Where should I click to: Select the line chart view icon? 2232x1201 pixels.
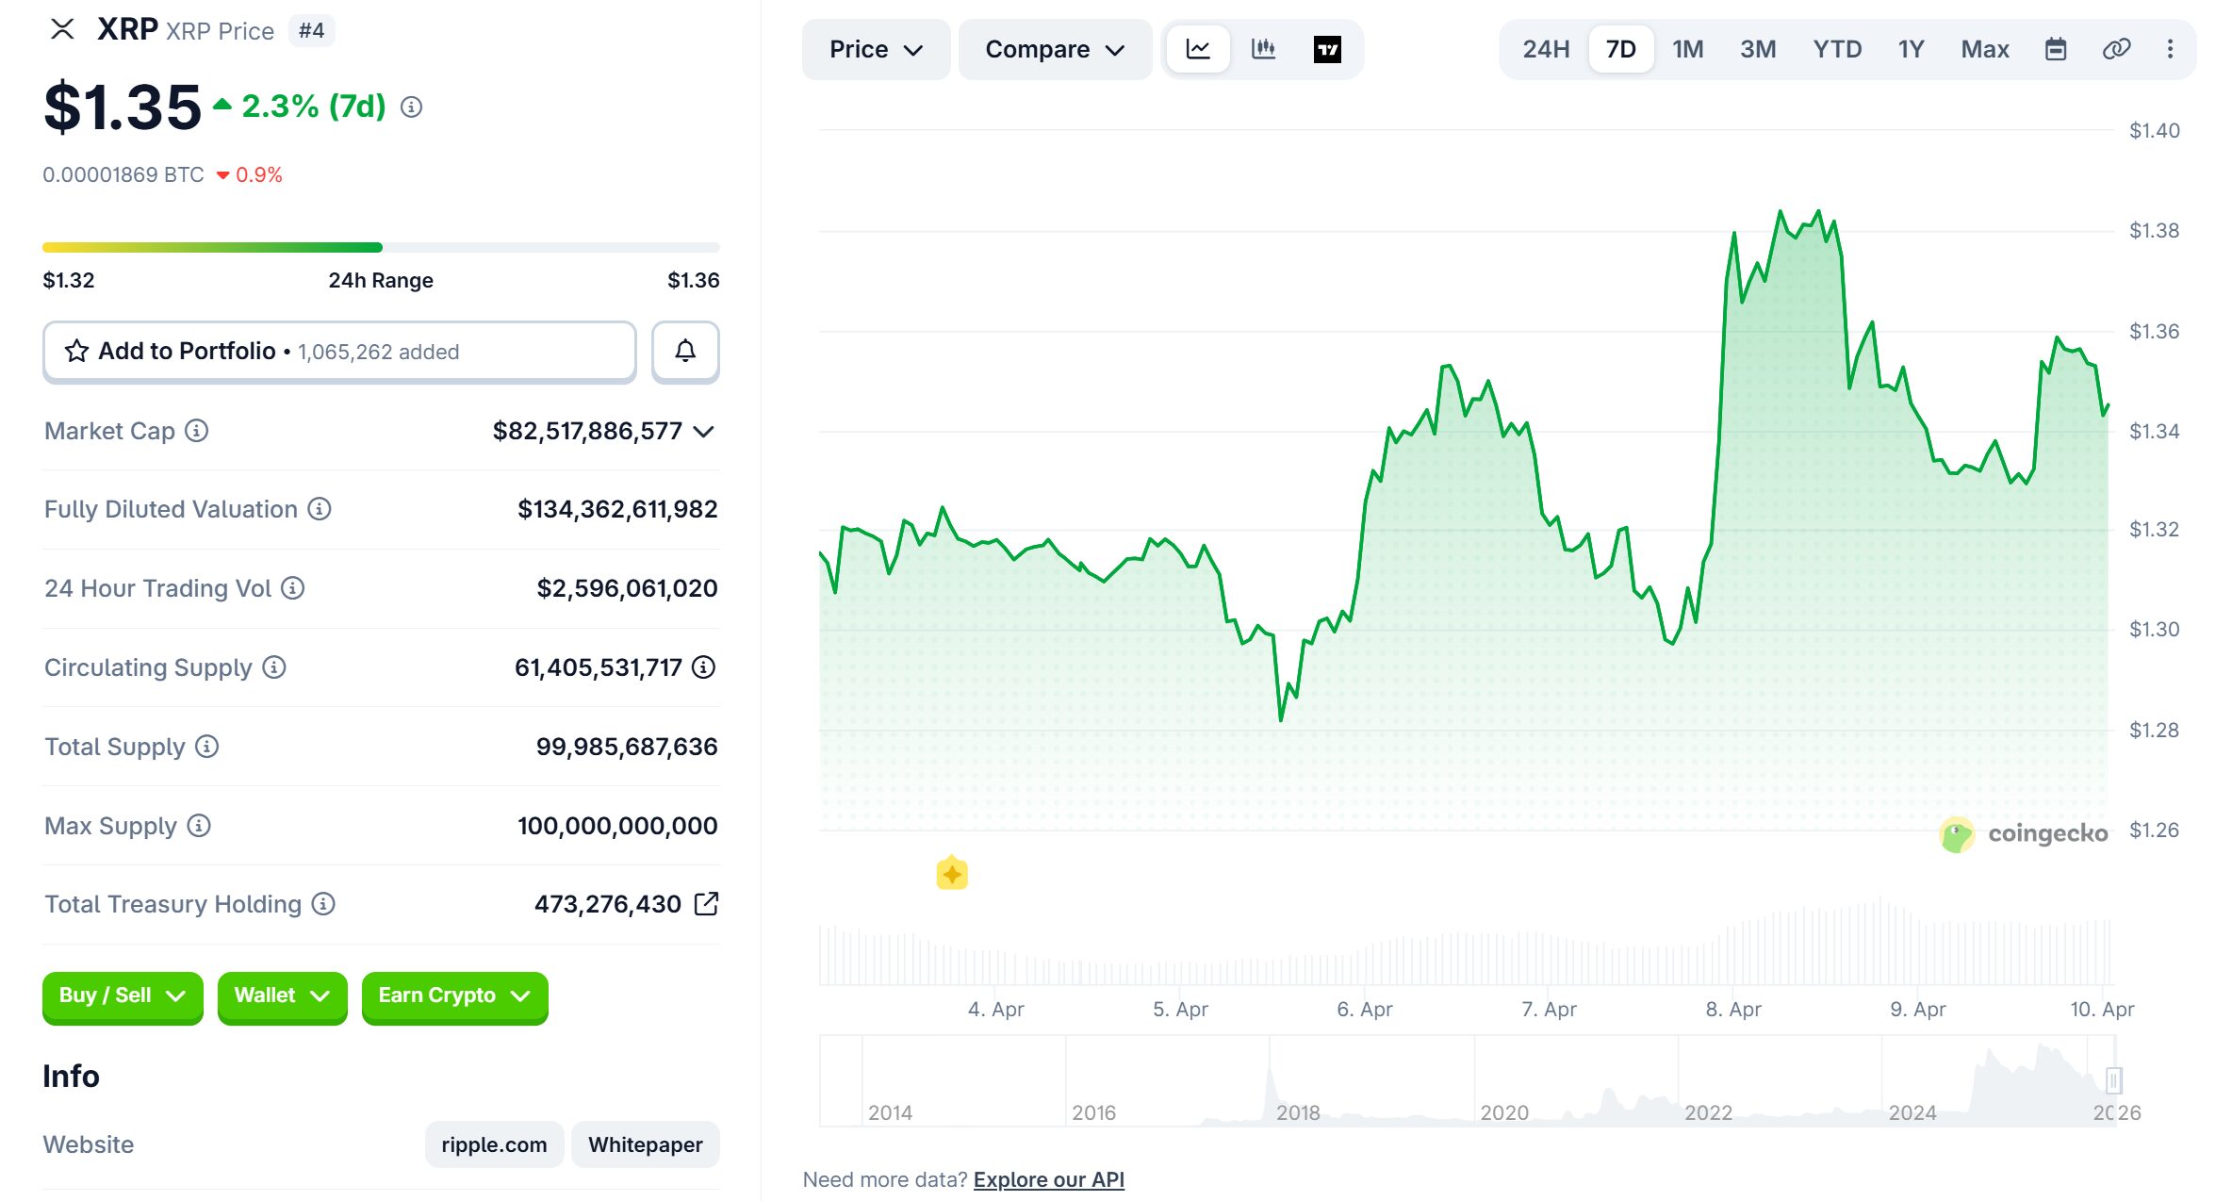click(1198, 49)
